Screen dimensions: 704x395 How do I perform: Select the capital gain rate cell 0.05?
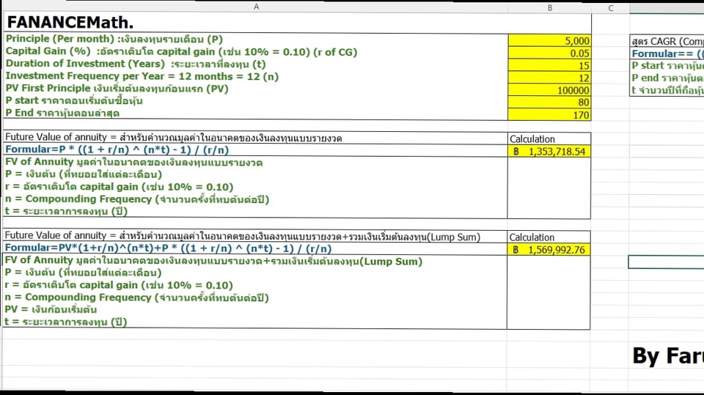549,53
